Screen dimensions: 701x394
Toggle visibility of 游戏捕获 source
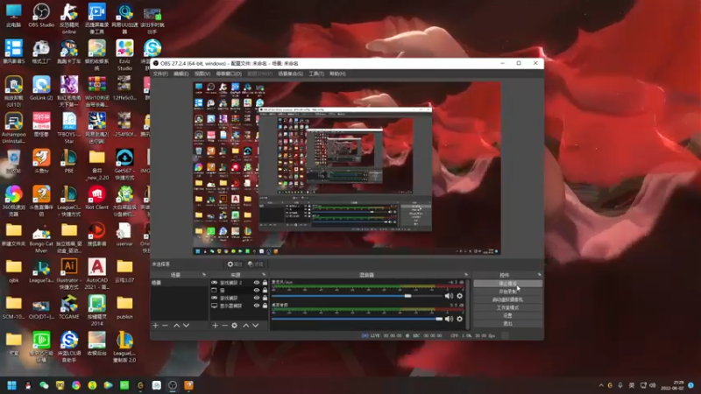[257, 298]
